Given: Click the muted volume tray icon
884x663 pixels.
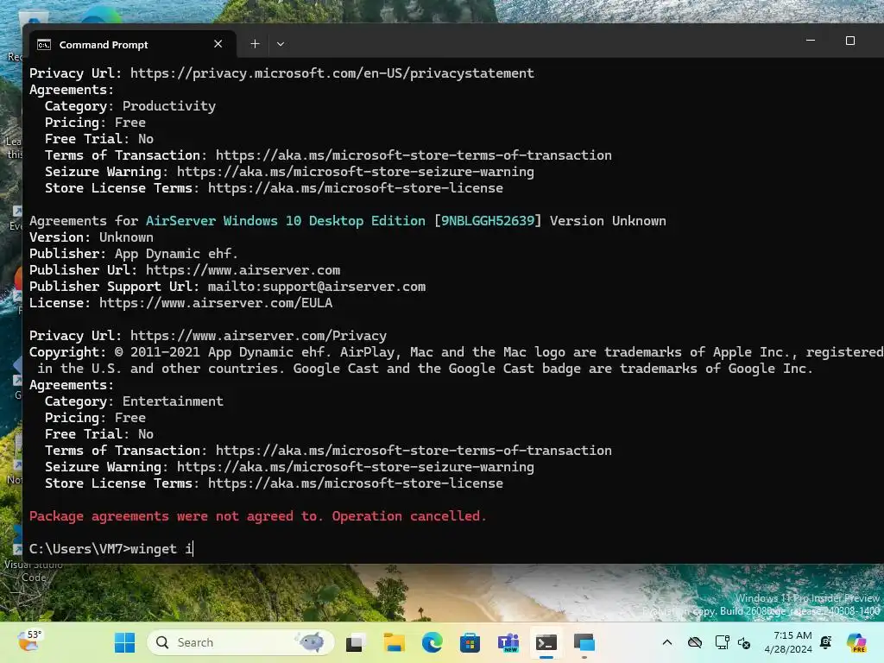Looking at the screenshot, I should point(744,642).
